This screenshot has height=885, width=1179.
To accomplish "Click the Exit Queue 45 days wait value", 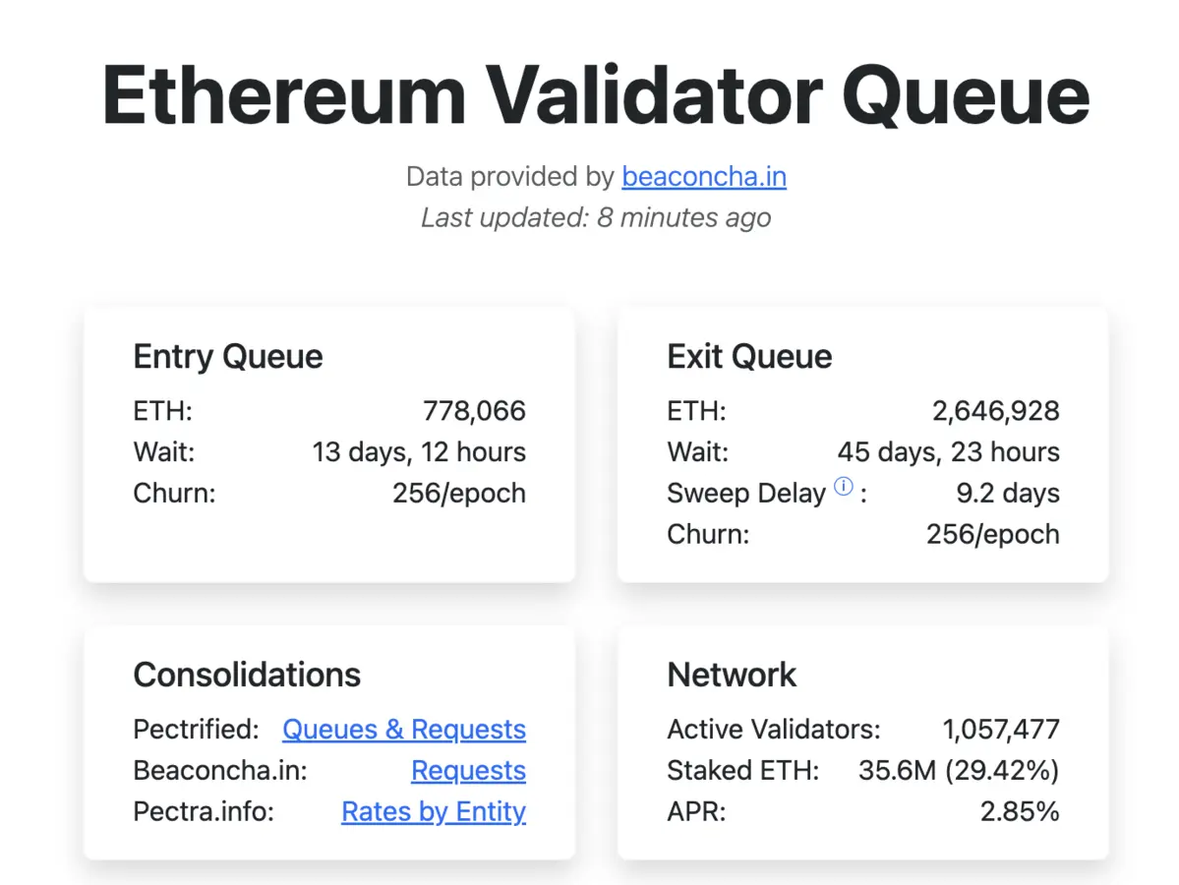I will [x=948, y=452].
